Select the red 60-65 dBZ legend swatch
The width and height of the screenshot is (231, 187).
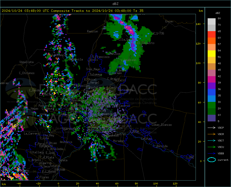[211, 34]
